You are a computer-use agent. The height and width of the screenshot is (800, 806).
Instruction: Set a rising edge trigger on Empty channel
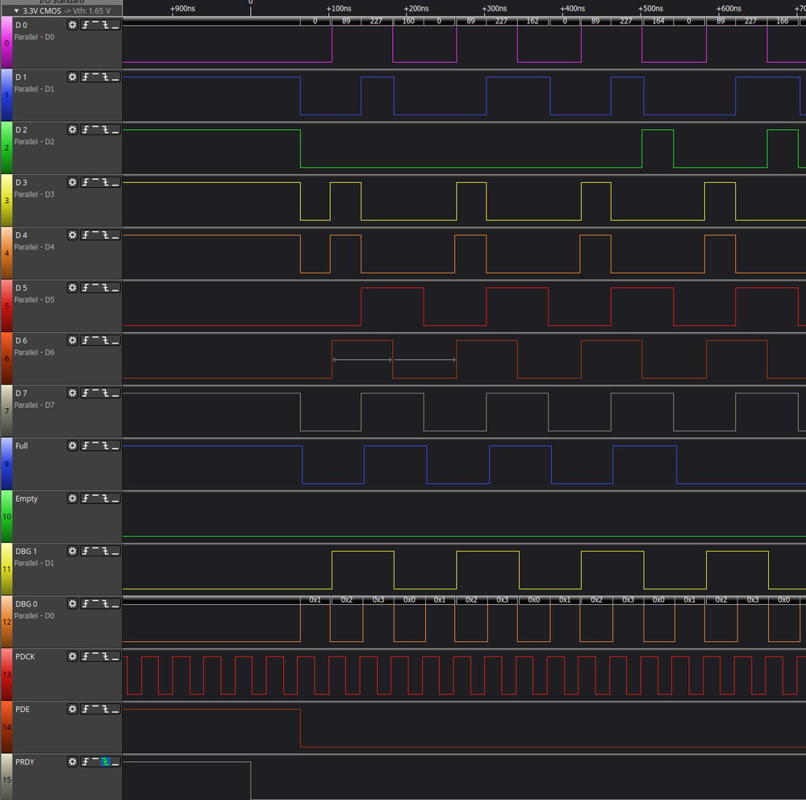point(86,498)
